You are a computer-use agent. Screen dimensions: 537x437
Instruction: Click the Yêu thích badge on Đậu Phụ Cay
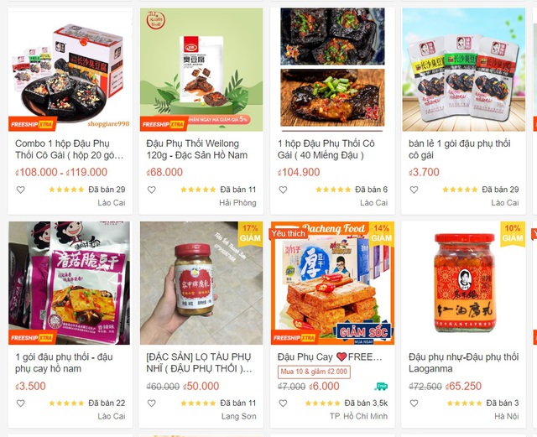(289, 233)
